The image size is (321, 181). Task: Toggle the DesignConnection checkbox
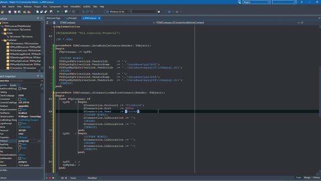point(20,110)
